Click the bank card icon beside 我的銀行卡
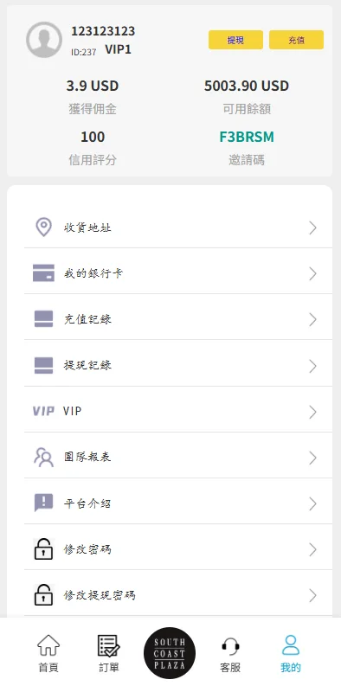Image resolution: width=341 pixels, height=686 pixels. point(43,273)
